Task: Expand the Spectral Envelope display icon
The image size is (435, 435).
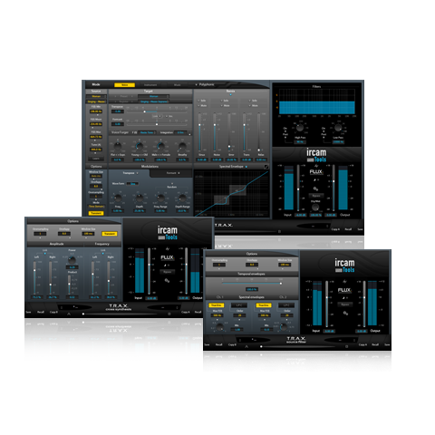Action: [x=266, y=167]
